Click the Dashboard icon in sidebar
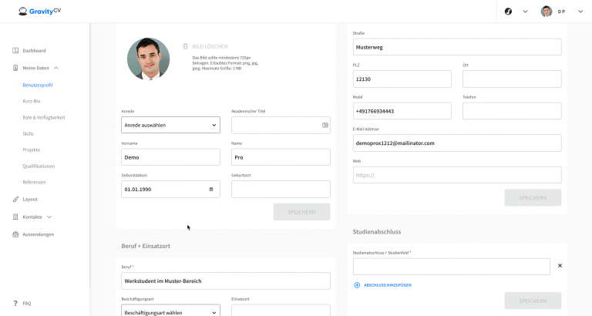This screenshot has height=316, width=592. pos(15,51)
